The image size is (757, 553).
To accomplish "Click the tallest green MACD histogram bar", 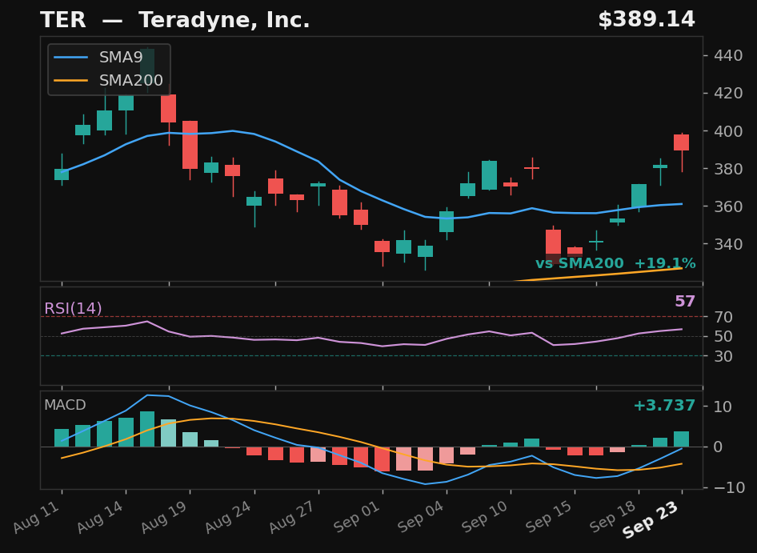I will pos(147,429).
